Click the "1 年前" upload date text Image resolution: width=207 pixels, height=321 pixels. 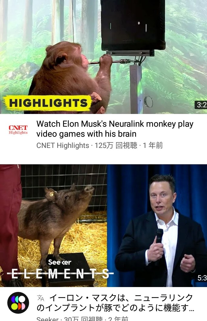coord(153,145)
